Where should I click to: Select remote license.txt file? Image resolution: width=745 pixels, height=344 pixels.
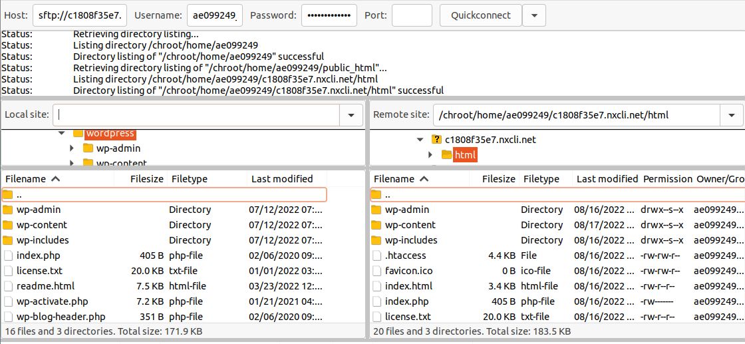pyautogui.click(x=557, y=317)
